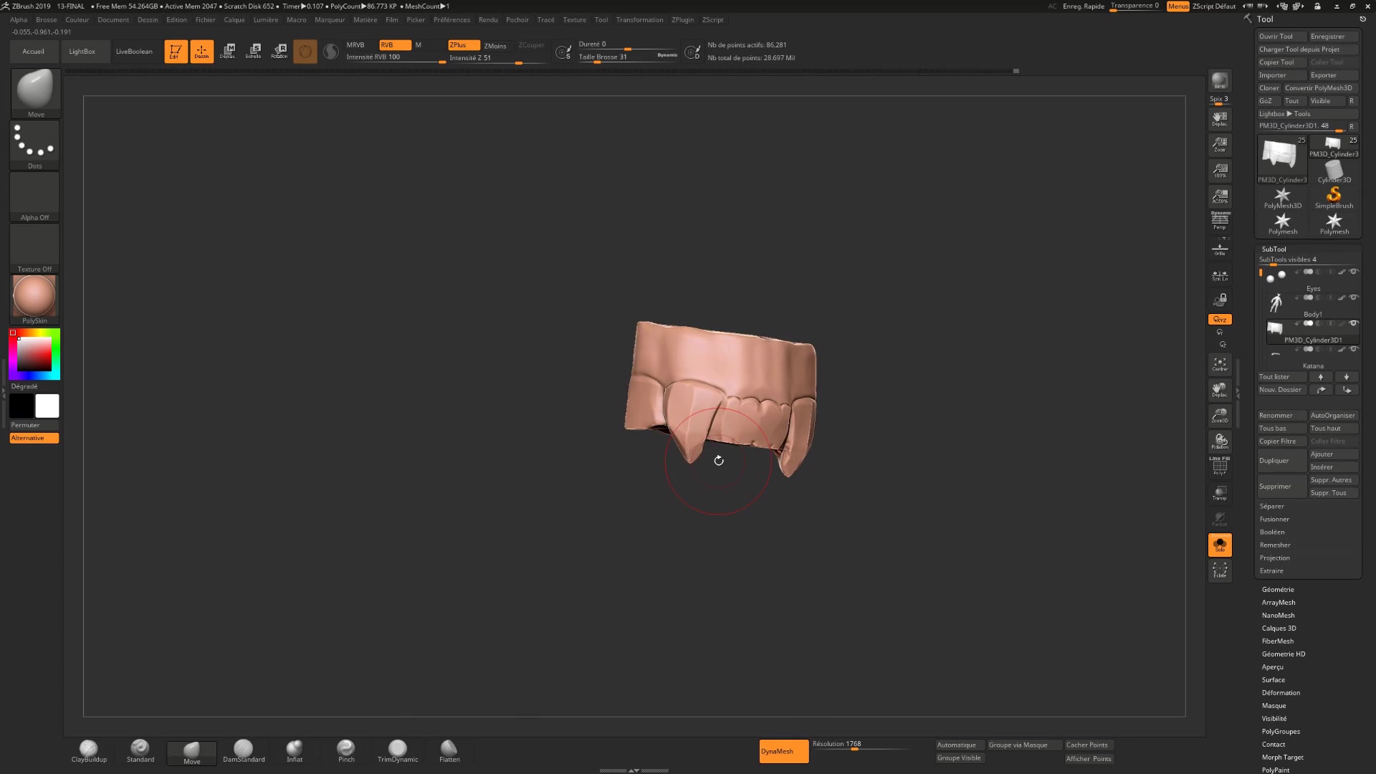Select the Inflate brush
The height and width of the screenshot is (774, 1376).
294,747
